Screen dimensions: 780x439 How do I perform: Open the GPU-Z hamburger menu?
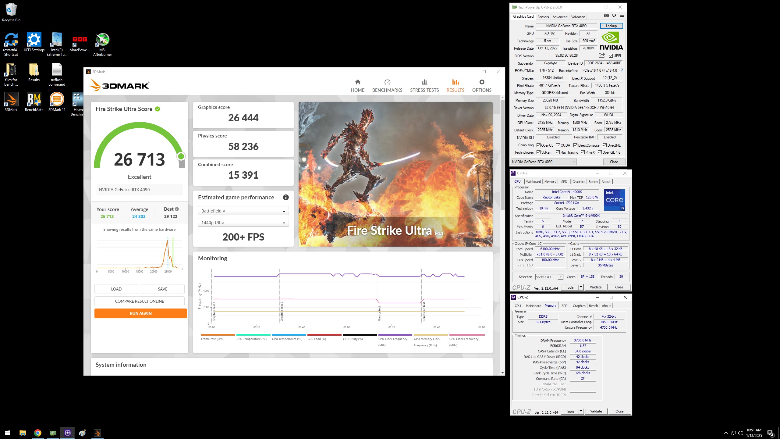point(622,16)
